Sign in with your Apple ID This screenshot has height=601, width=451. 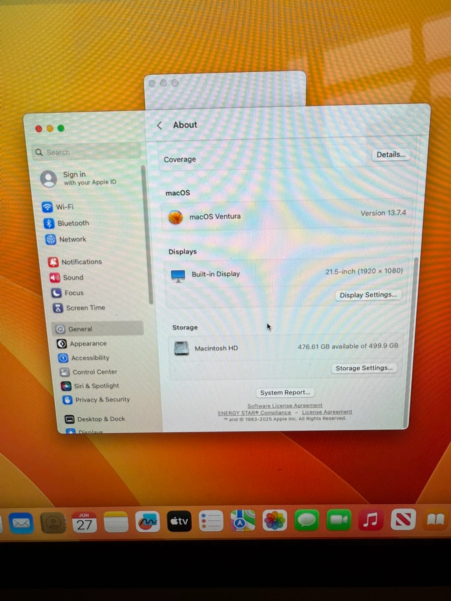point(79,178)
